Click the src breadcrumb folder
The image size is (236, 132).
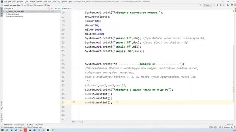point(24,5)
